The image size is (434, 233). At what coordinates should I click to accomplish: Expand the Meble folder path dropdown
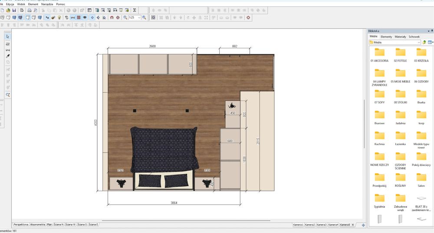pos(419,42)
